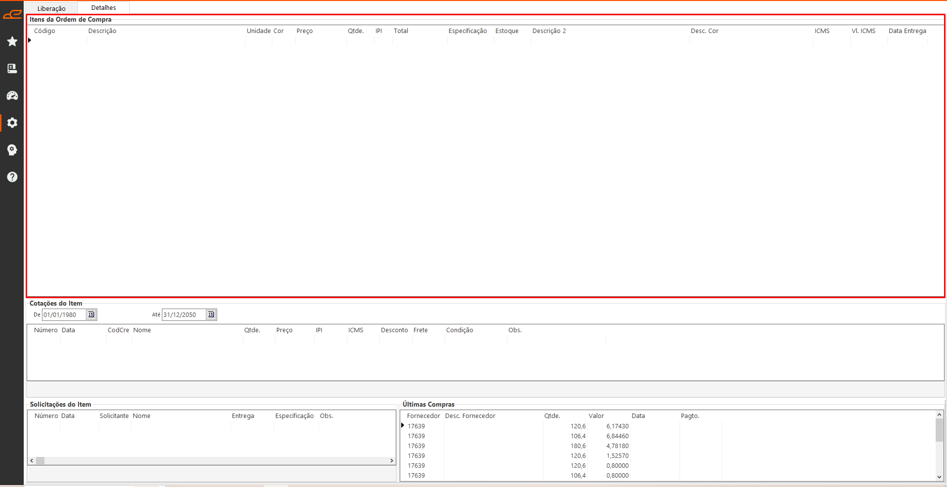Switch to the Liberação tab

tap(51, 8)
